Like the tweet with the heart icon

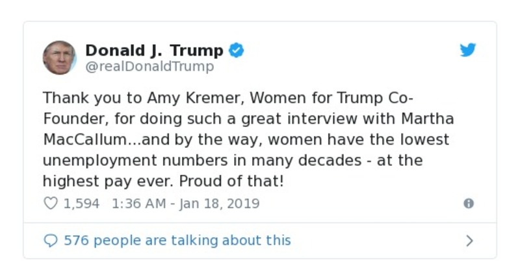coord(50,204)
